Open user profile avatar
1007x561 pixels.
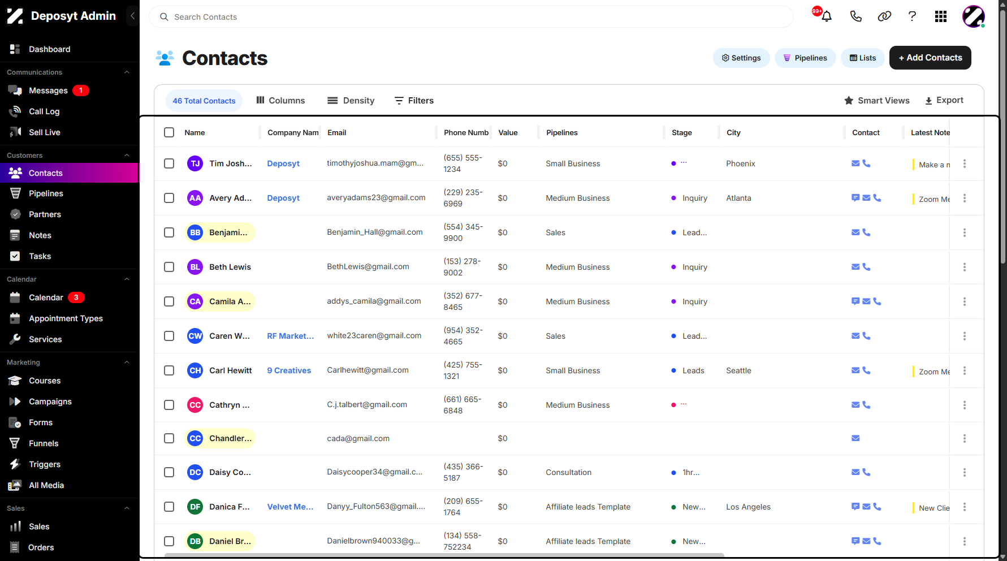(x=974, y=16)
